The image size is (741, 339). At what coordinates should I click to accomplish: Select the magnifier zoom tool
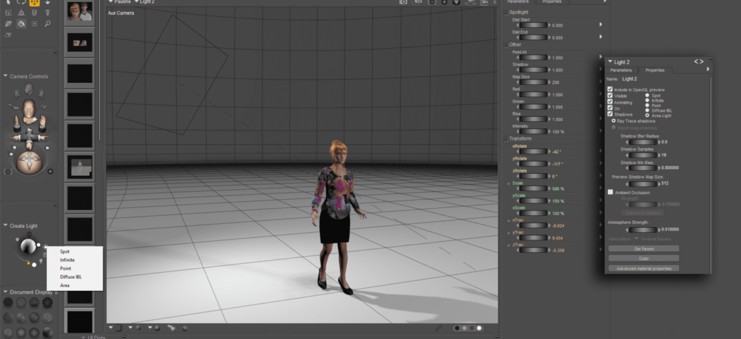[x=47, y=23]
